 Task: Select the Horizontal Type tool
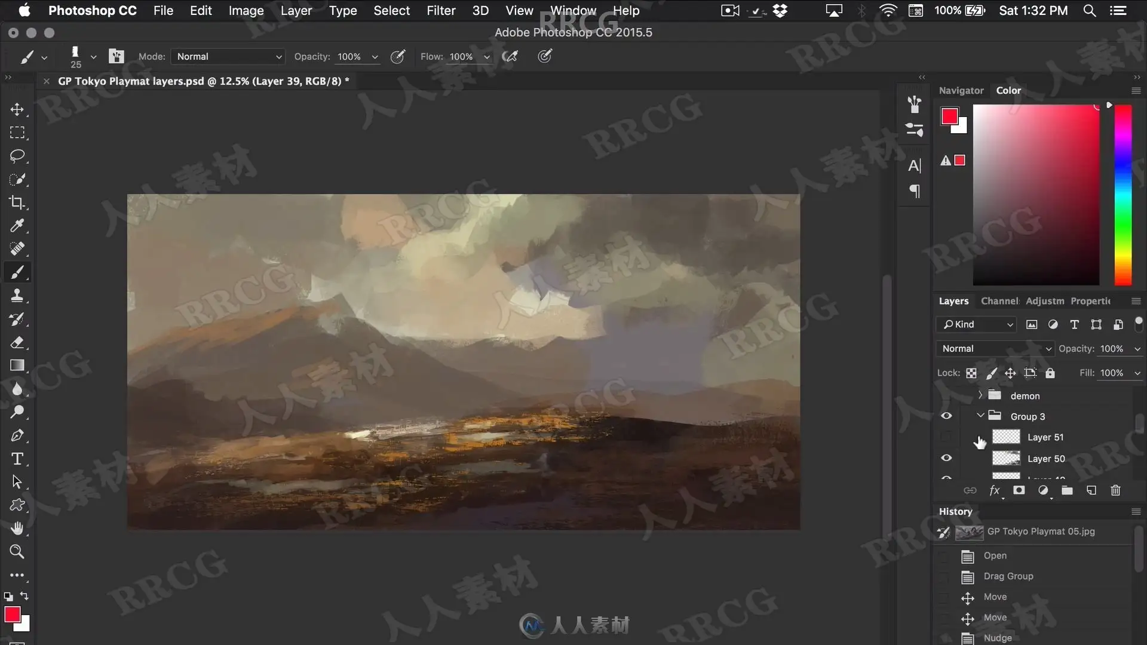click(x=17, y=459)
